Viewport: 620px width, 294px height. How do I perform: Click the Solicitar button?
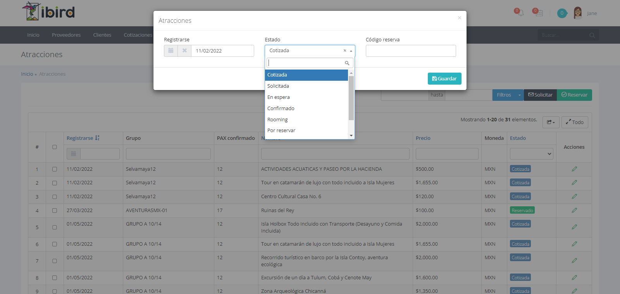point(540,95)
